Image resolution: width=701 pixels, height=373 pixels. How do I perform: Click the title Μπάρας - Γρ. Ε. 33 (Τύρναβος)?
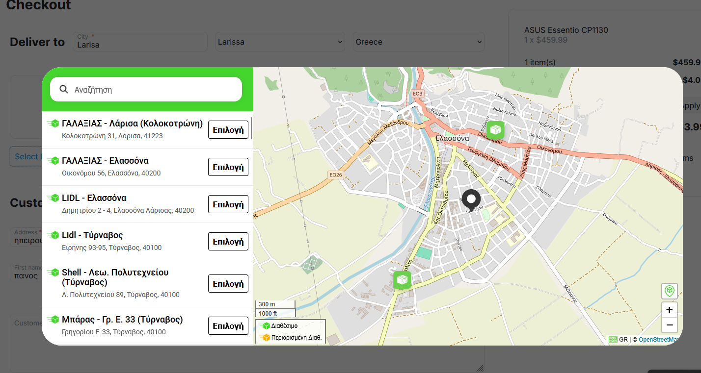click(122, 320)
